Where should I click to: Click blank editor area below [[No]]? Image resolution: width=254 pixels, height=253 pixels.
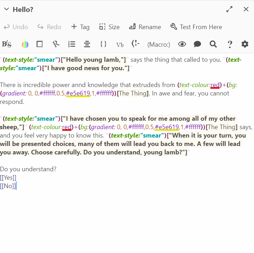coord(127,221)
